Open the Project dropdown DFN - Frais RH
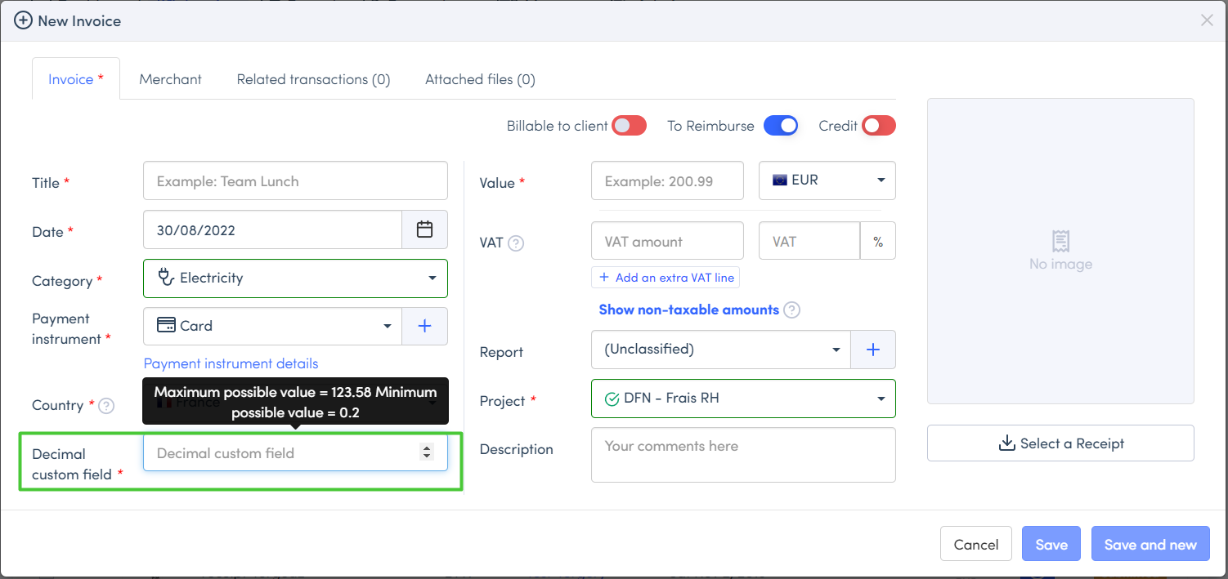 (x=742, y=399)
